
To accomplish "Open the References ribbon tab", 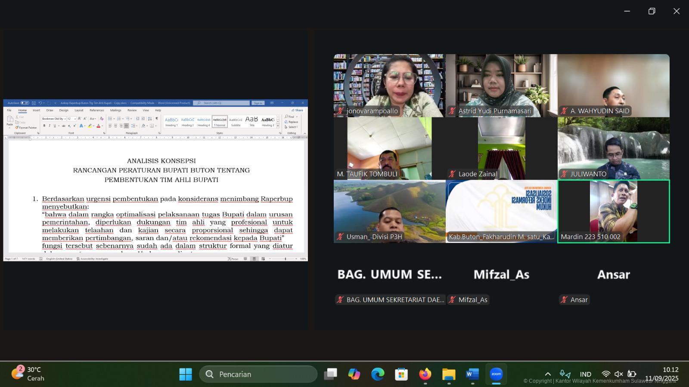I will 96,111.
